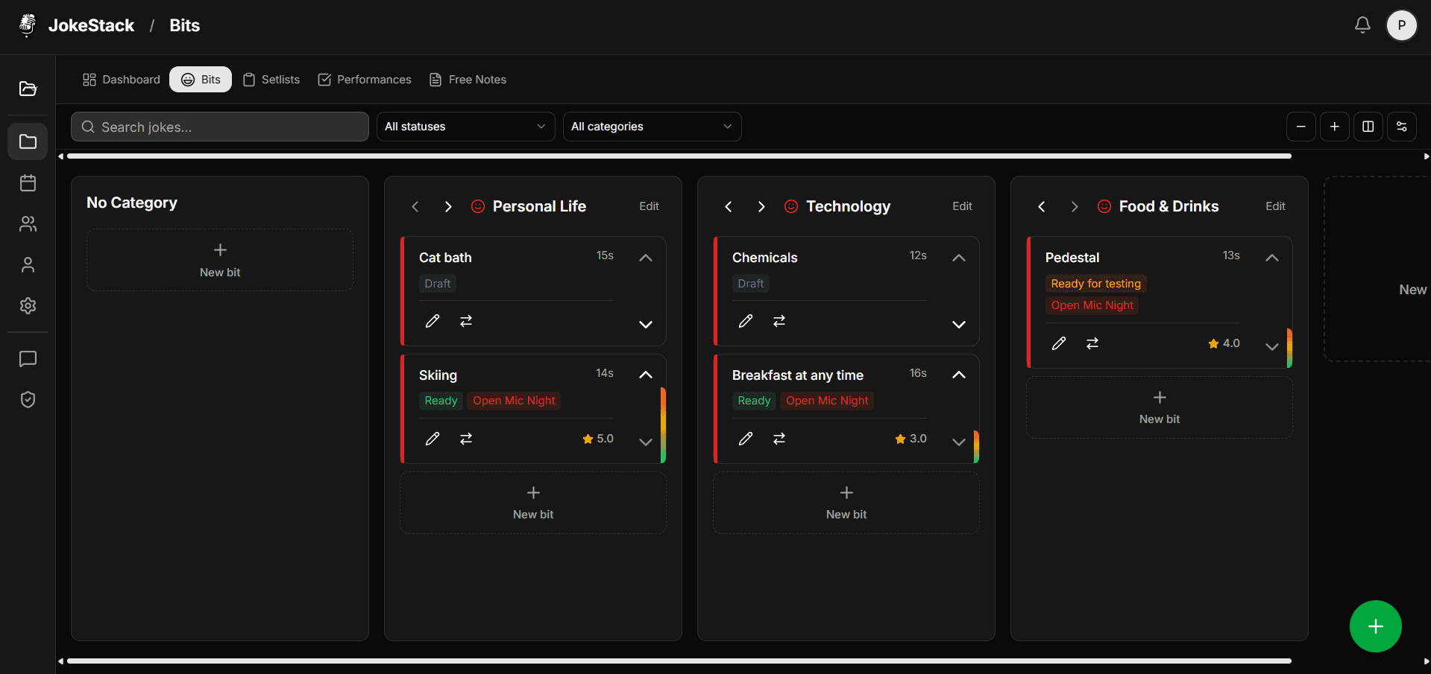The image size is (1431, 674).
Task: Click the Open Mic Night tag on Skiing
Action: 514,401
